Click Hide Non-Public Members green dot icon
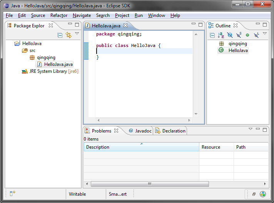The height and width of the screenshot is (203, 274). tap(247, 35)
